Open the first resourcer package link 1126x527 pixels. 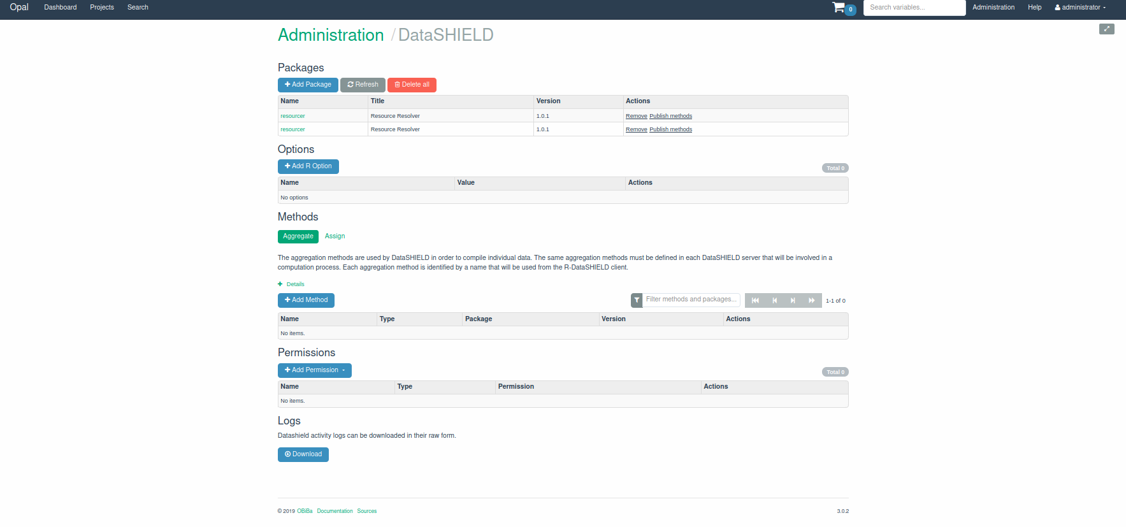[292, 116]
